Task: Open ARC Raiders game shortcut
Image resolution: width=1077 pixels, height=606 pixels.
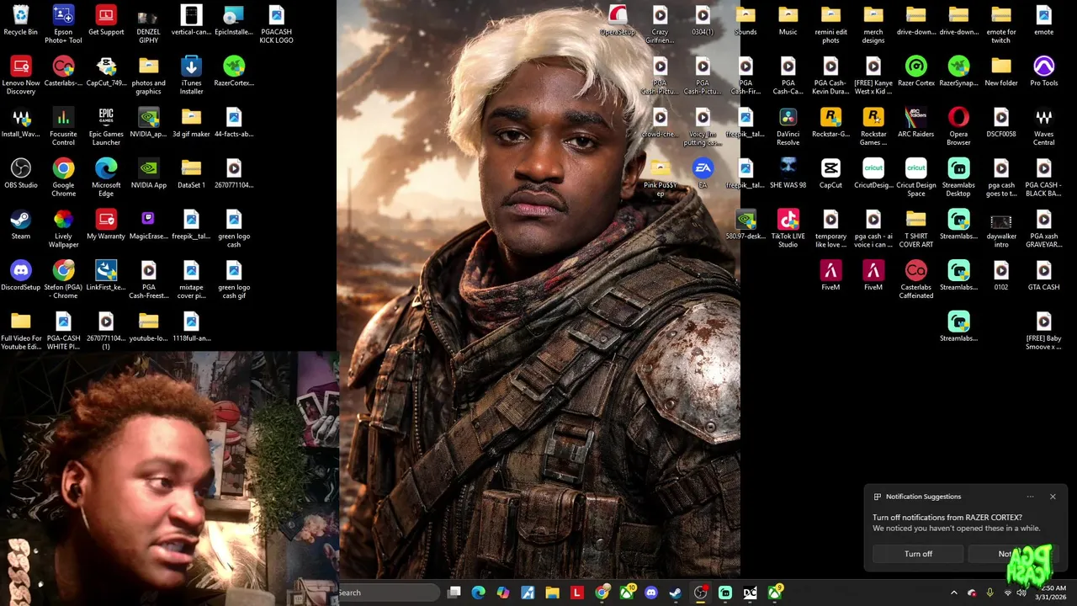Action: 915,123
